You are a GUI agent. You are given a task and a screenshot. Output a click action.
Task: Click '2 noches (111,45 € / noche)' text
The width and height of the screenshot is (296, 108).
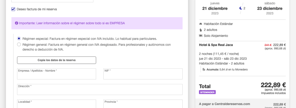point(219,54)
